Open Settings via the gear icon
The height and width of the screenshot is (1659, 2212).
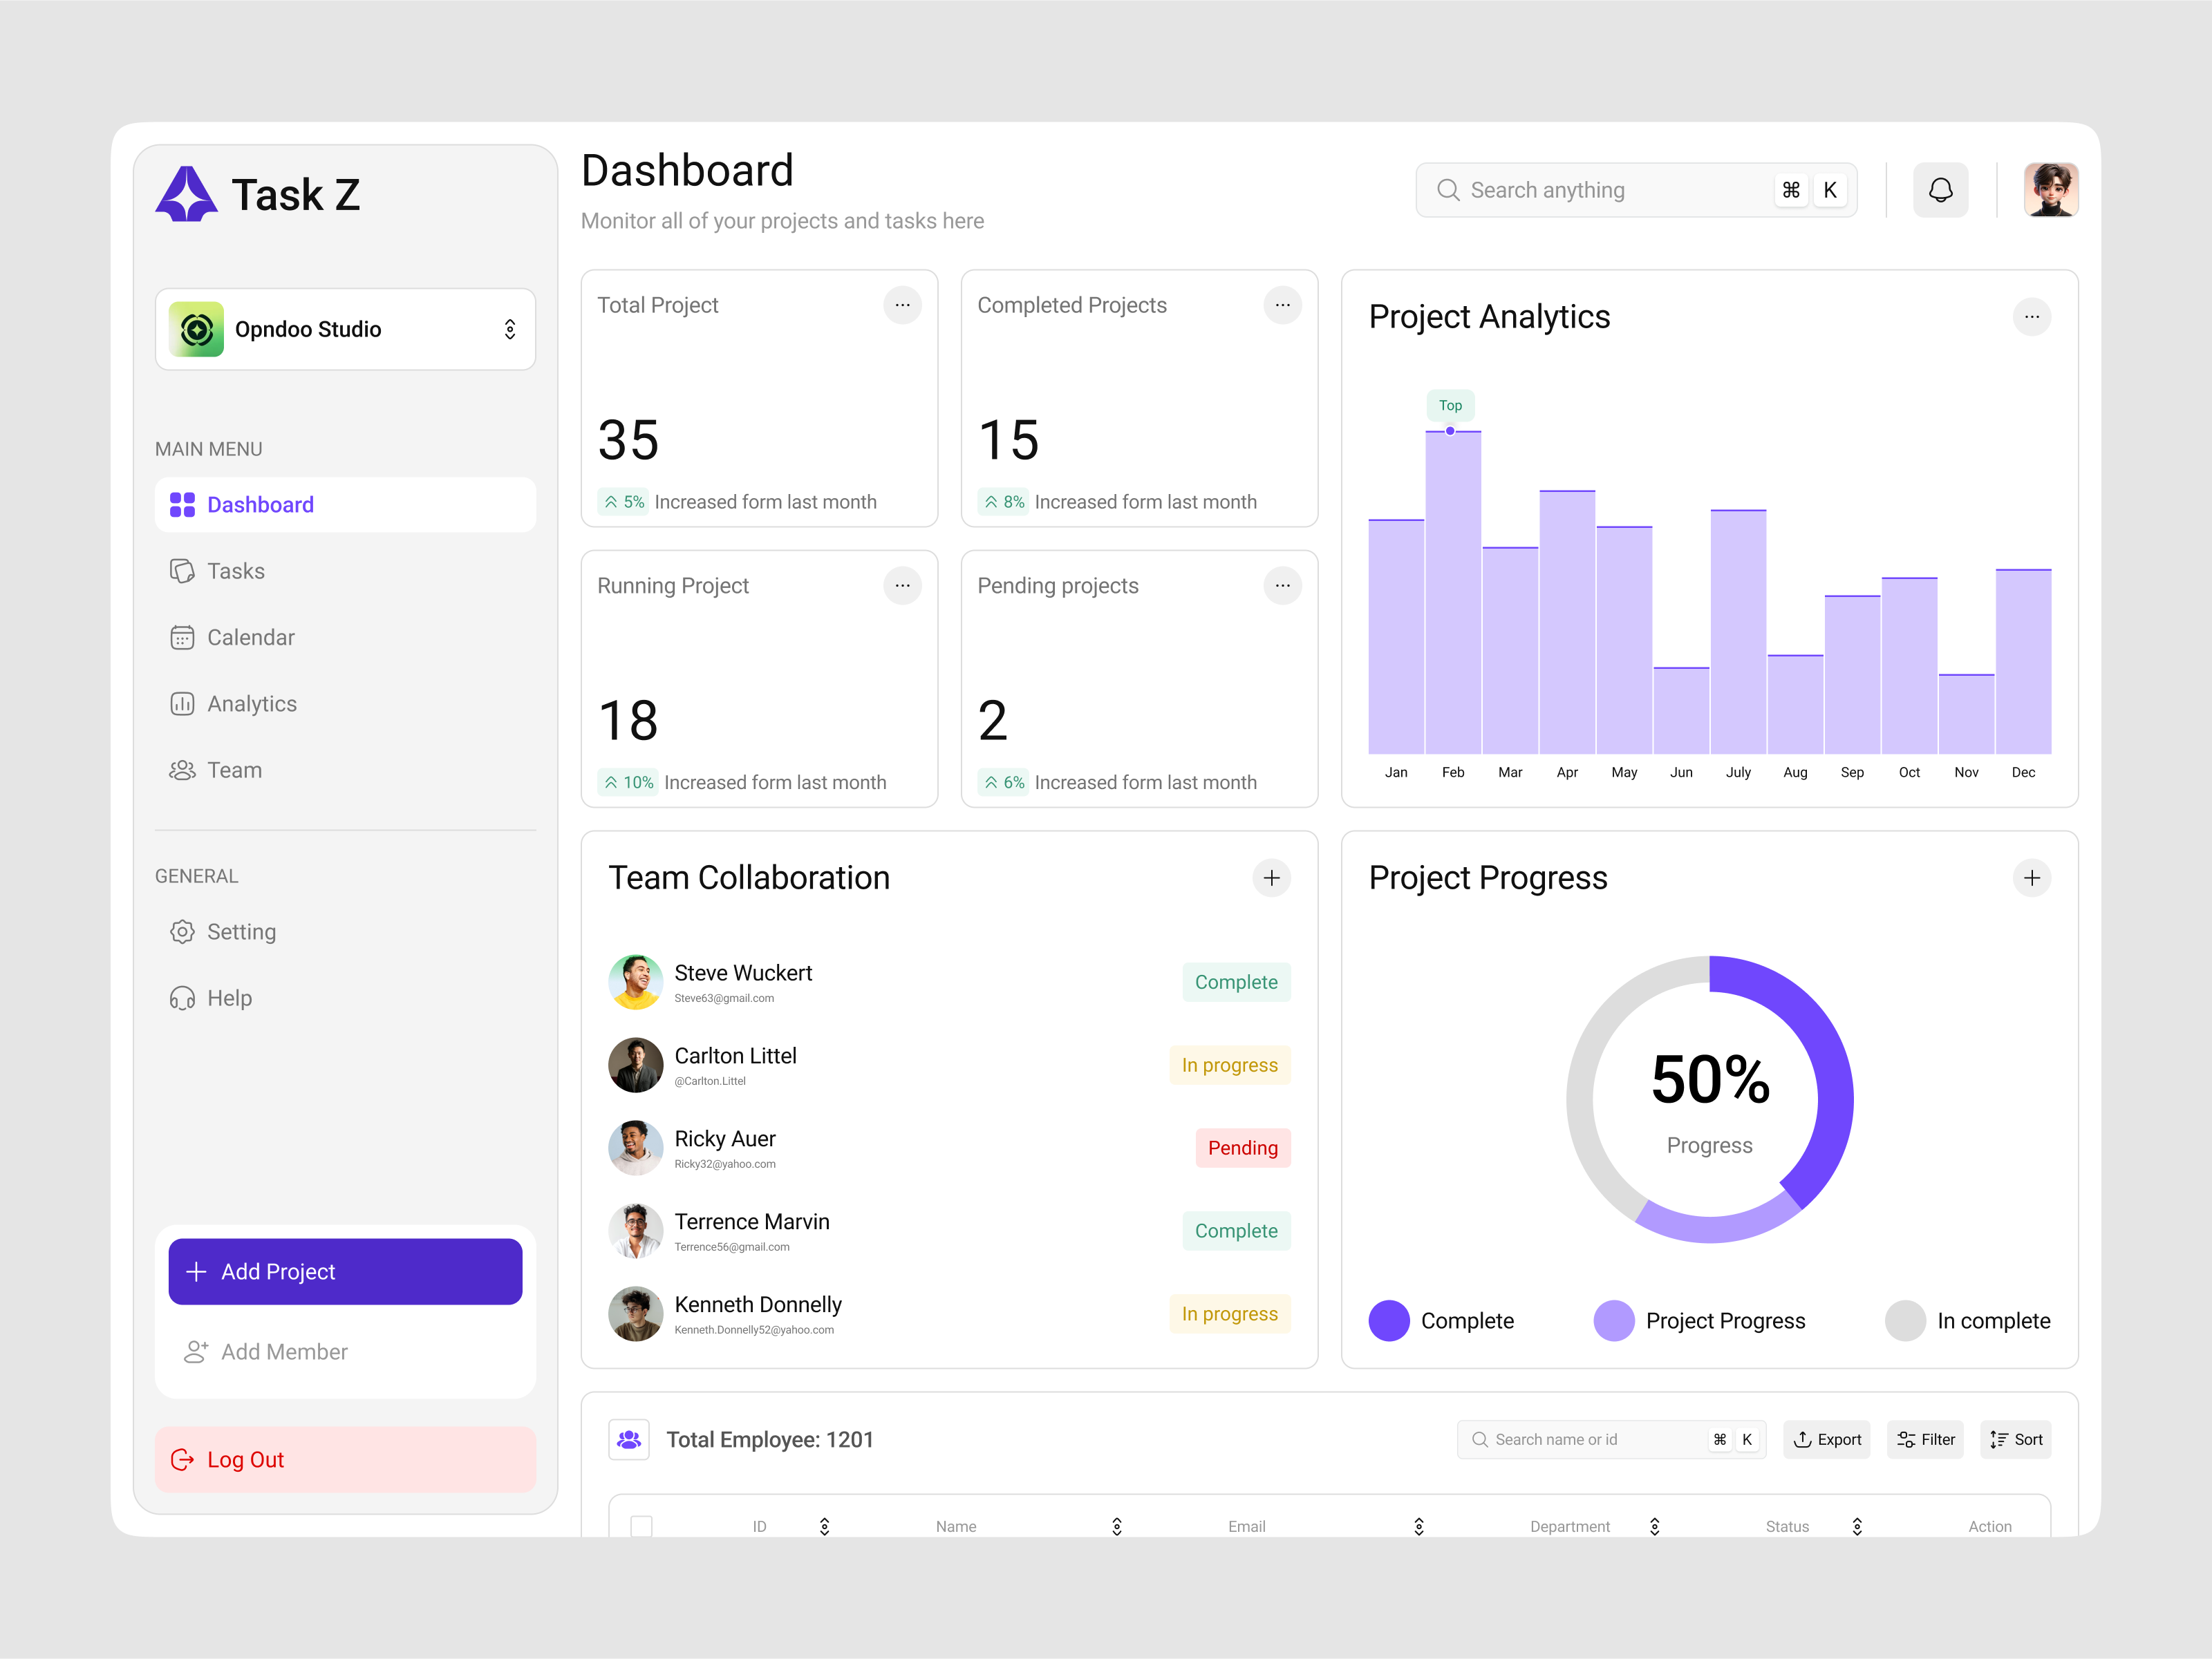click(183, 931)
